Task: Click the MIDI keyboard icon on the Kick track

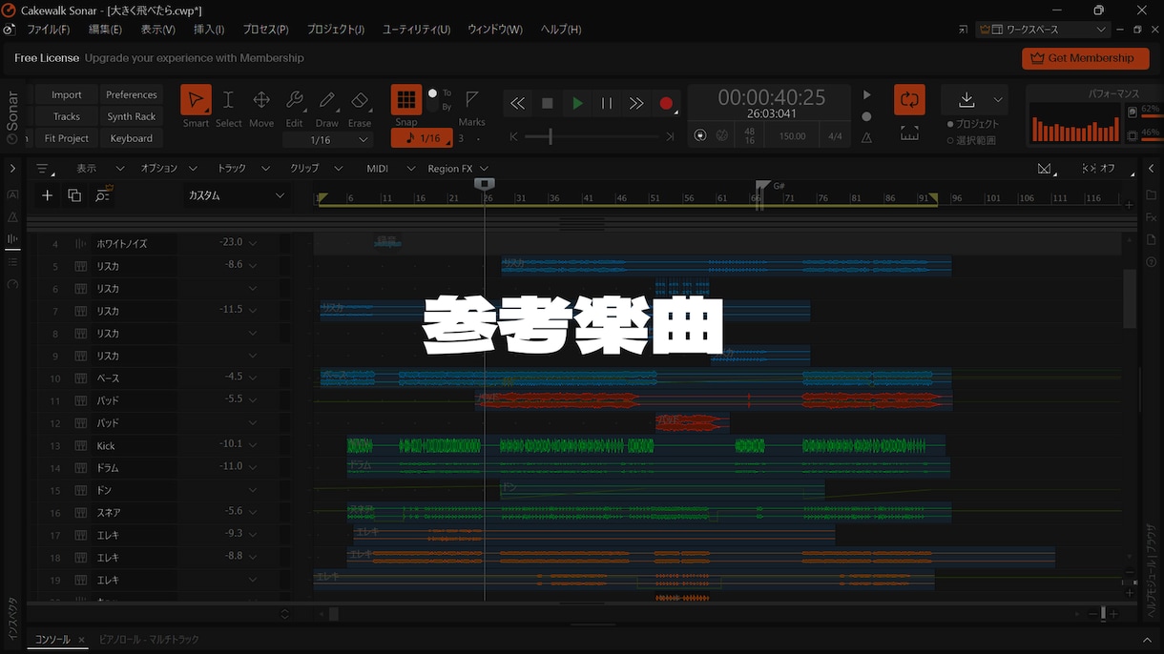Action: tap(81, 445)
